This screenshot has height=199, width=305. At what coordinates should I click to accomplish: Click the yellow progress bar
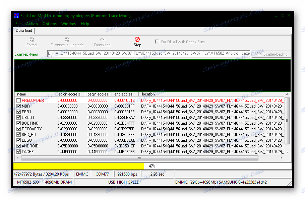pyautogui.click(x=78, y=166)
